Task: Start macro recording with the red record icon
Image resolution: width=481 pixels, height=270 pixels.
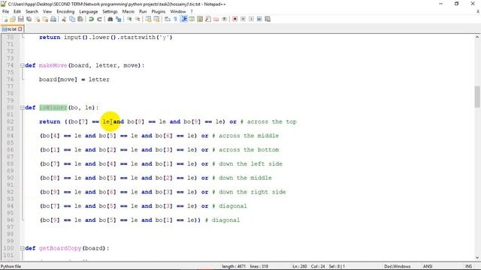Action: [x=234, y=19]
